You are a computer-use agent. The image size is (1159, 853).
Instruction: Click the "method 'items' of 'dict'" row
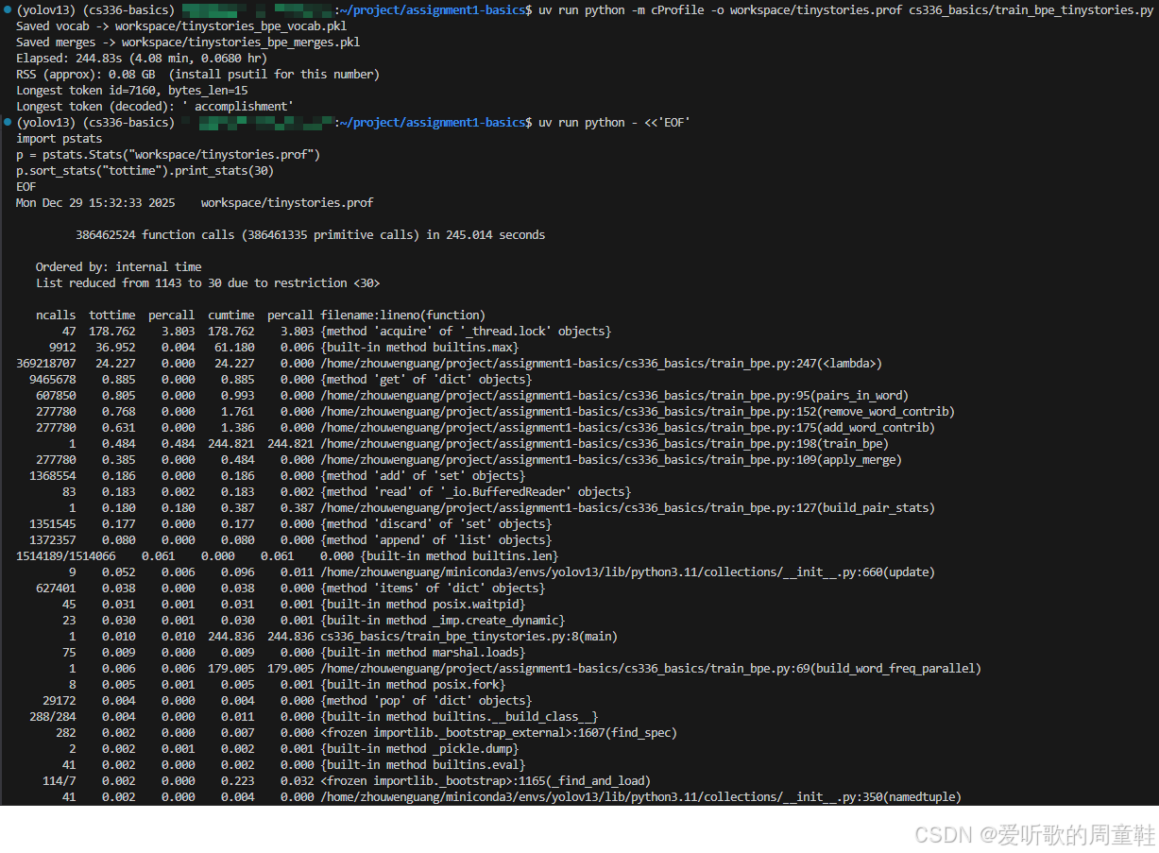[290, 589]
